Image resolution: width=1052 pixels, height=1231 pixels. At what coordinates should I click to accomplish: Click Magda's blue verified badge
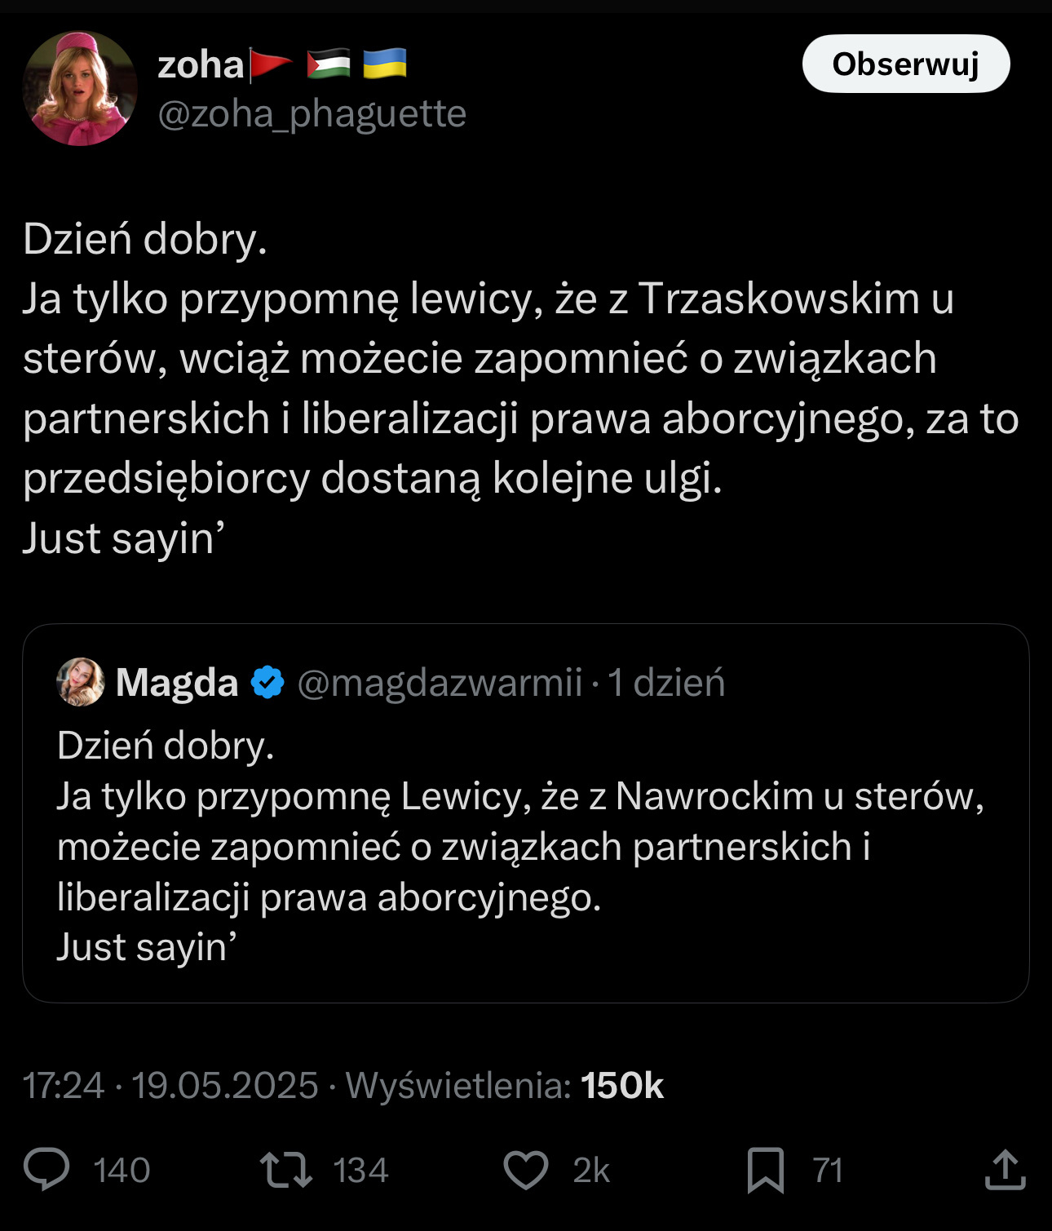coord(267,683)
